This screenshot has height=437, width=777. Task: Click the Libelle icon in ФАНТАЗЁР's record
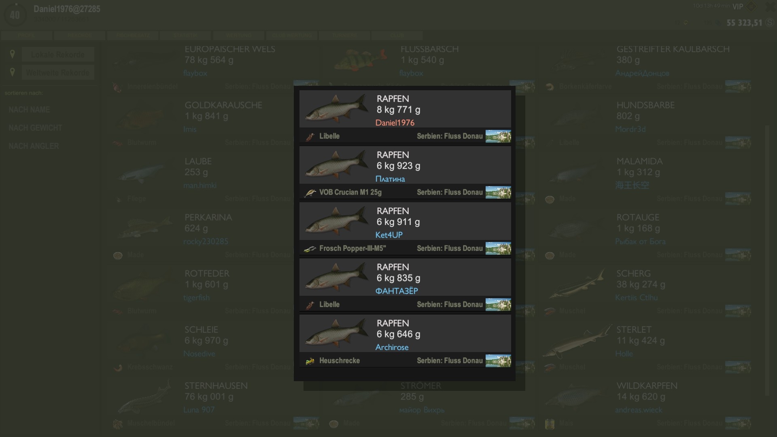[x=310, y=305]
